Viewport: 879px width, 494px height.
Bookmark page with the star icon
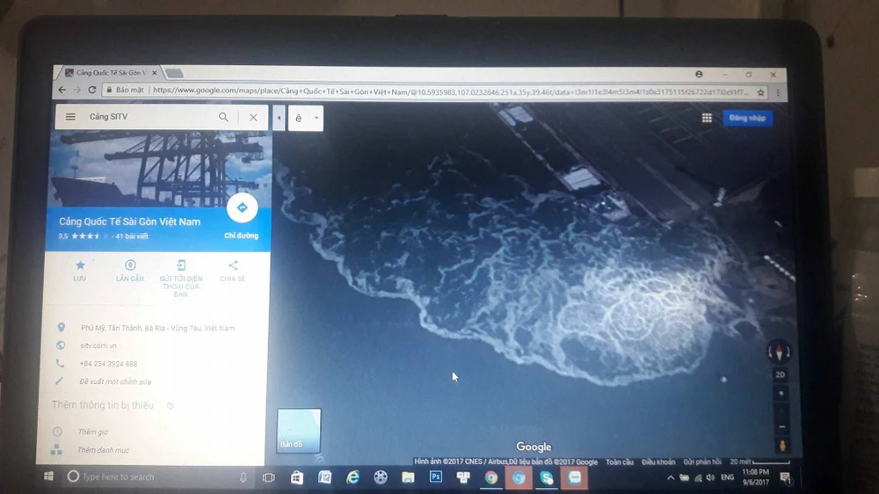pos(760,92)
